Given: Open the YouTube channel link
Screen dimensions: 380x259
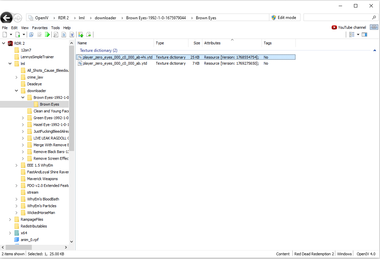Looking at the screenshot, I should [349, 27].
